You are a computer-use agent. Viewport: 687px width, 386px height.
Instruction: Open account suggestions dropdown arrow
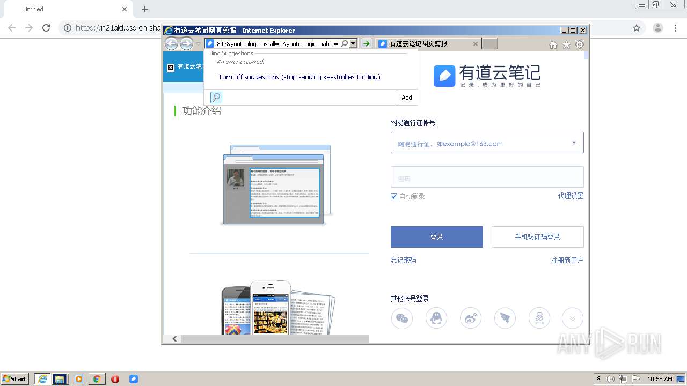(x=574, y=143)
